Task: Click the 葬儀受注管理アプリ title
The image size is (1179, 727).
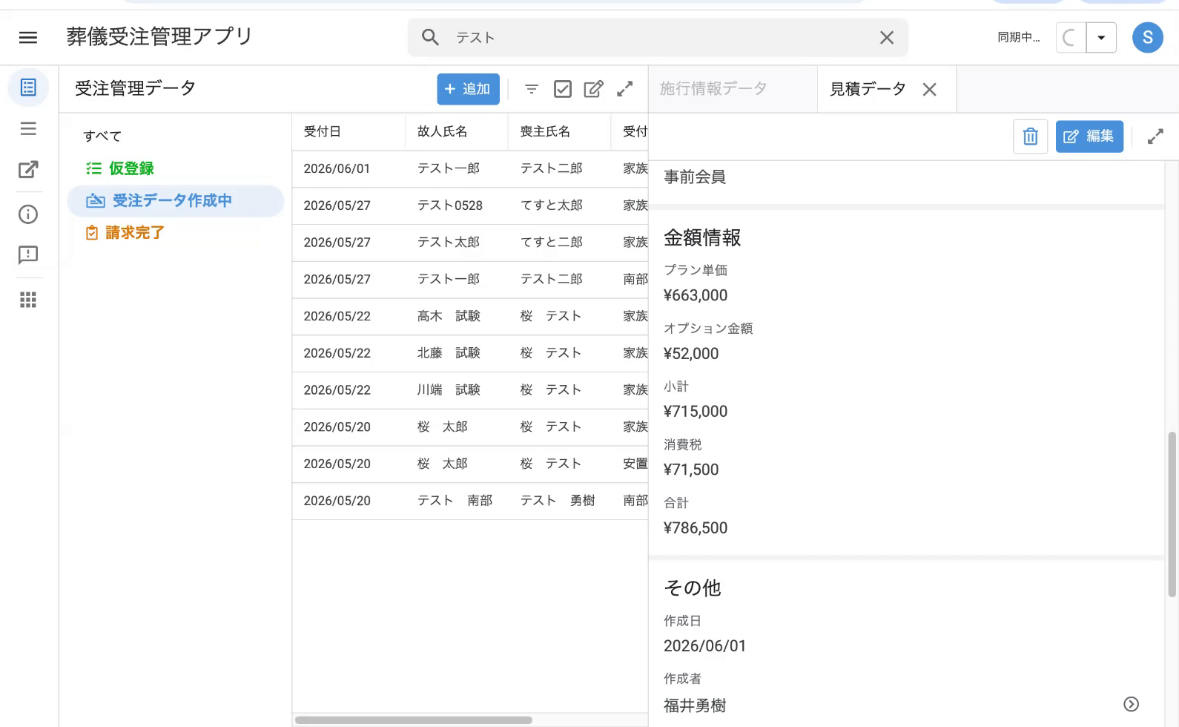Action: (x=159, y=36)
